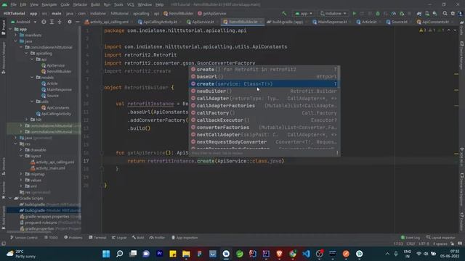
Task: Run the app with the green play icon
Action: (354, 14)
